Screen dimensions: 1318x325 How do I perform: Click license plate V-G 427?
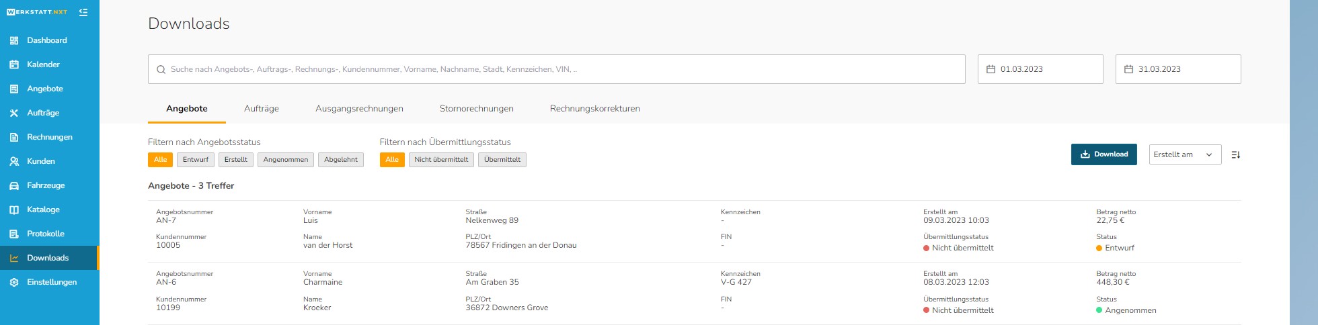coord(736,283)
